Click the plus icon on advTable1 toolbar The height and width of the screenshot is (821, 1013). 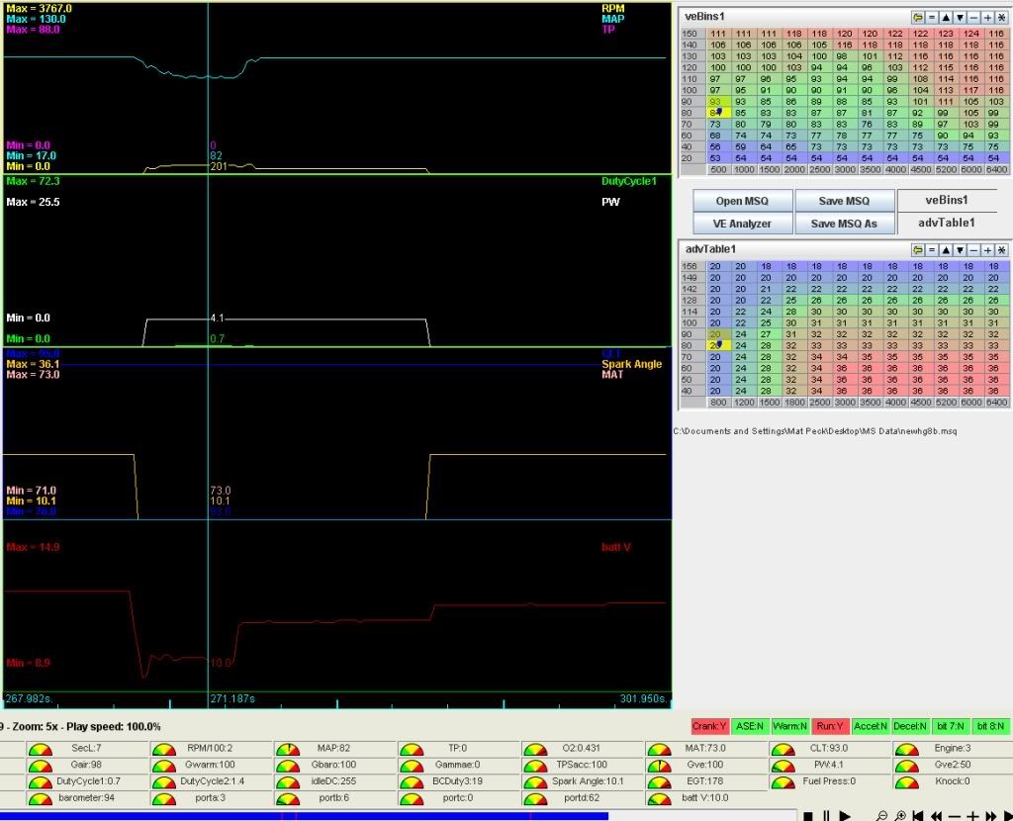pos(987,250)
